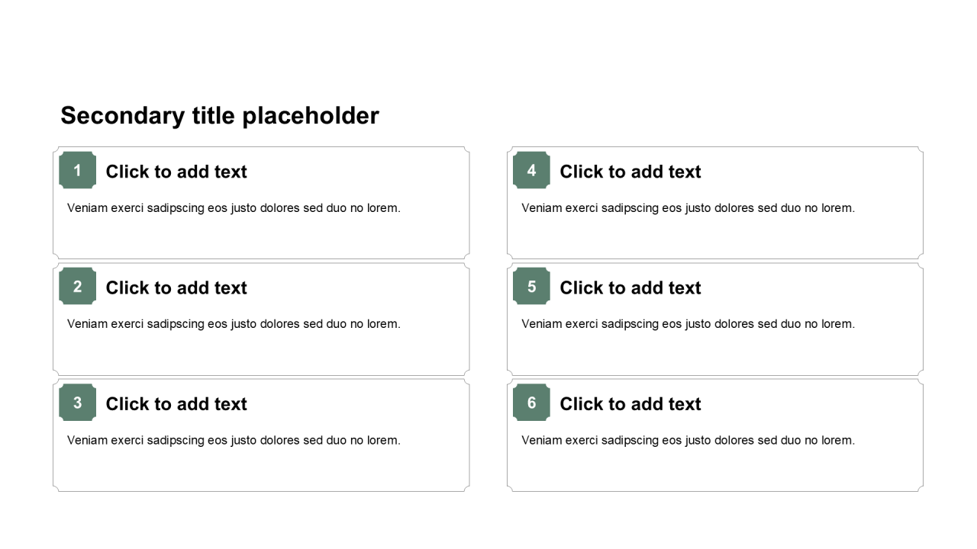Click the green number 3 badge
Viewport: 977px width, 549px height.
click(x=77, y=403)
